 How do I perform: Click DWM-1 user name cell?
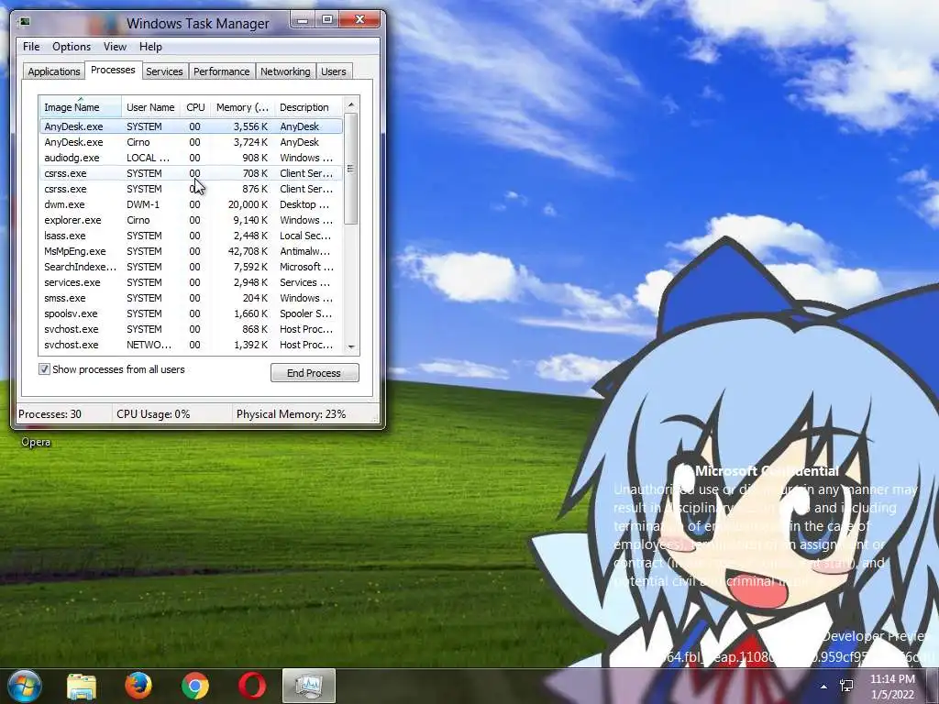pos(143,204)
